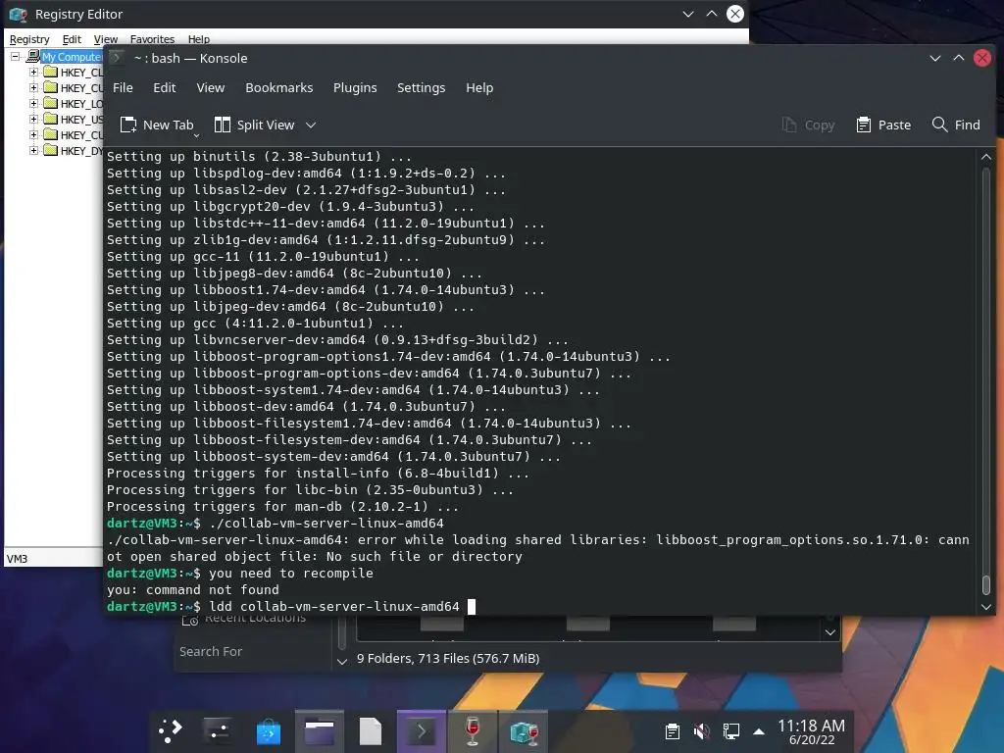
Task: Open the New Tab profile dropdown arrow
Action: (x=196, y=135)
